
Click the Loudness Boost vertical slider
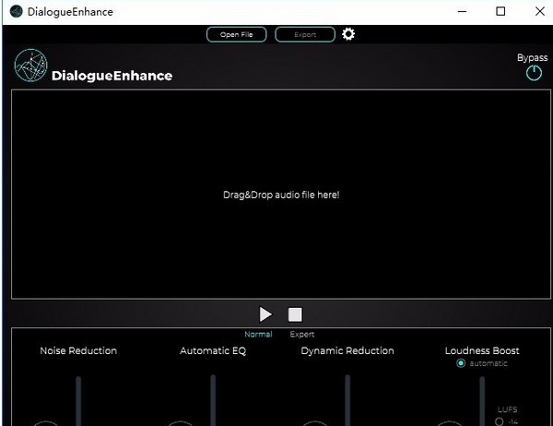(x=482, y=401)
